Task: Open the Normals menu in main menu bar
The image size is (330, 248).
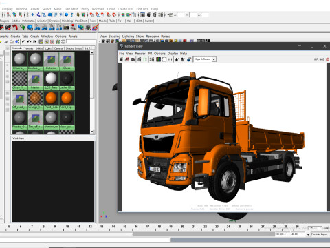Action: point(98,9)
